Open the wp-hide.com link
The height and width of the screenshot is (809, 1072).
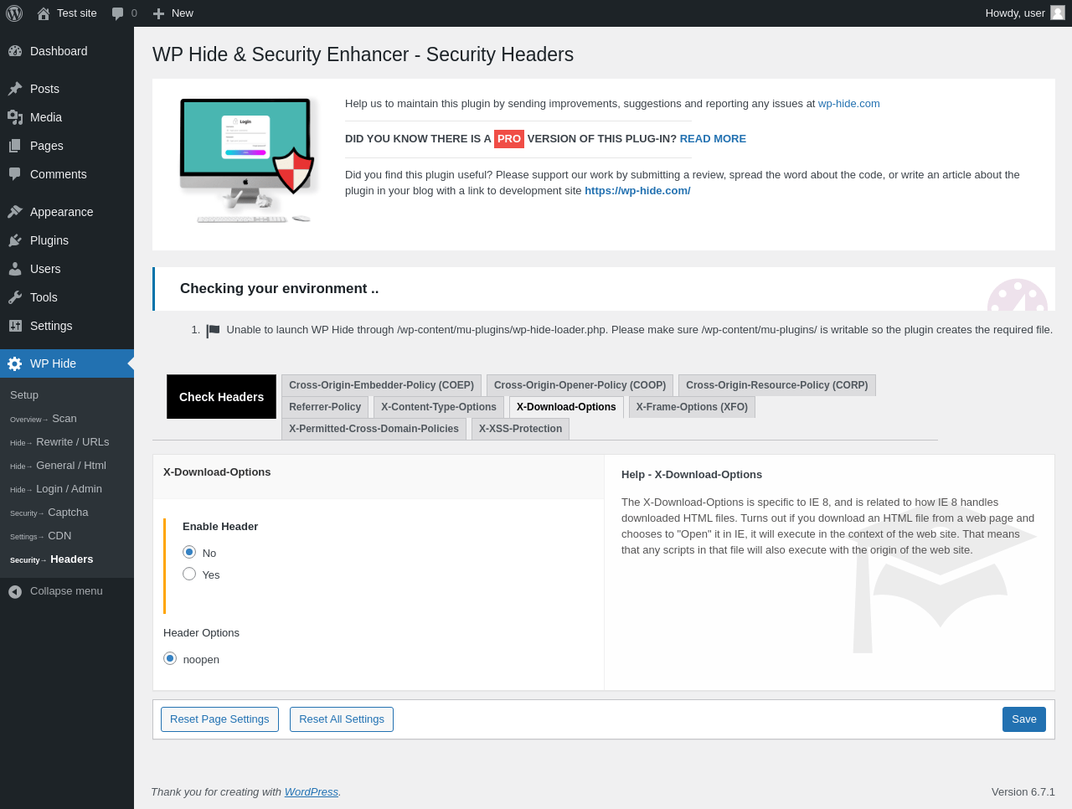[x=848, y=104]
